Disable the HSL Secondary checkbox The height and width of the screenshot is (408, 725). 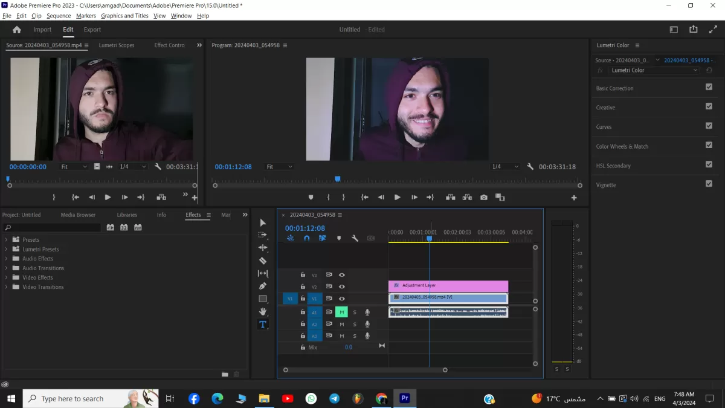709,164
